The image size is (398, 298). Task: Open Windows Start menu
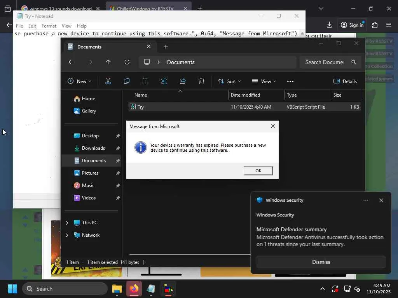click(12, 289)
